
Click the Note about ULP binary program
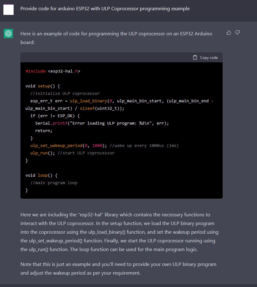click(x=118, y=268)
